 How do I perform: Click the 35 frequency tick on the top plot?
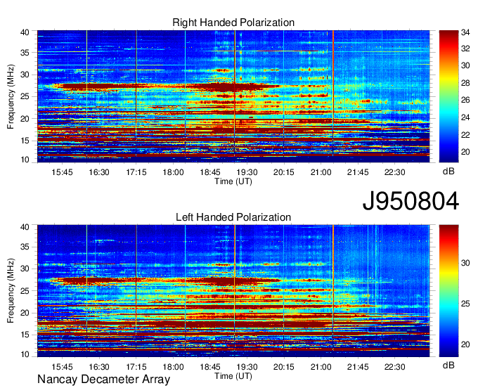[25, 53]
